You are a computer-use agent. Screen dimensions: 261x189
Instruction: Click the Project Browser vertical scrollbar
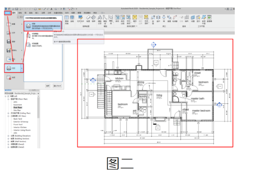click(39, 108)
